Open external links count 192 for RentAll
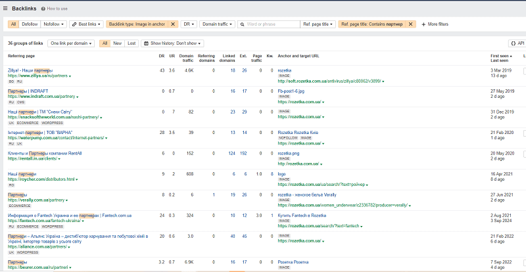Screen dimensions: 526x272 243,153
